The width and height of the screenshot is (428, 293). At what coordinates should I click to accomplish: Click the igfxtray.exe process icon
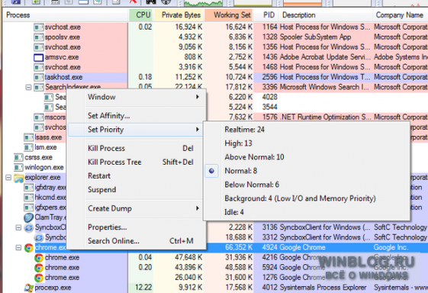point(29,188)
